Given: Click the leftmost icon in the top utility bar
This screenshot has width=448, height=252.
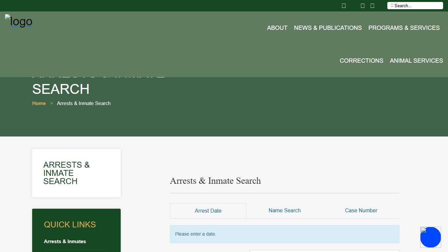Looking at the screenshot, I should pos(344,6).
